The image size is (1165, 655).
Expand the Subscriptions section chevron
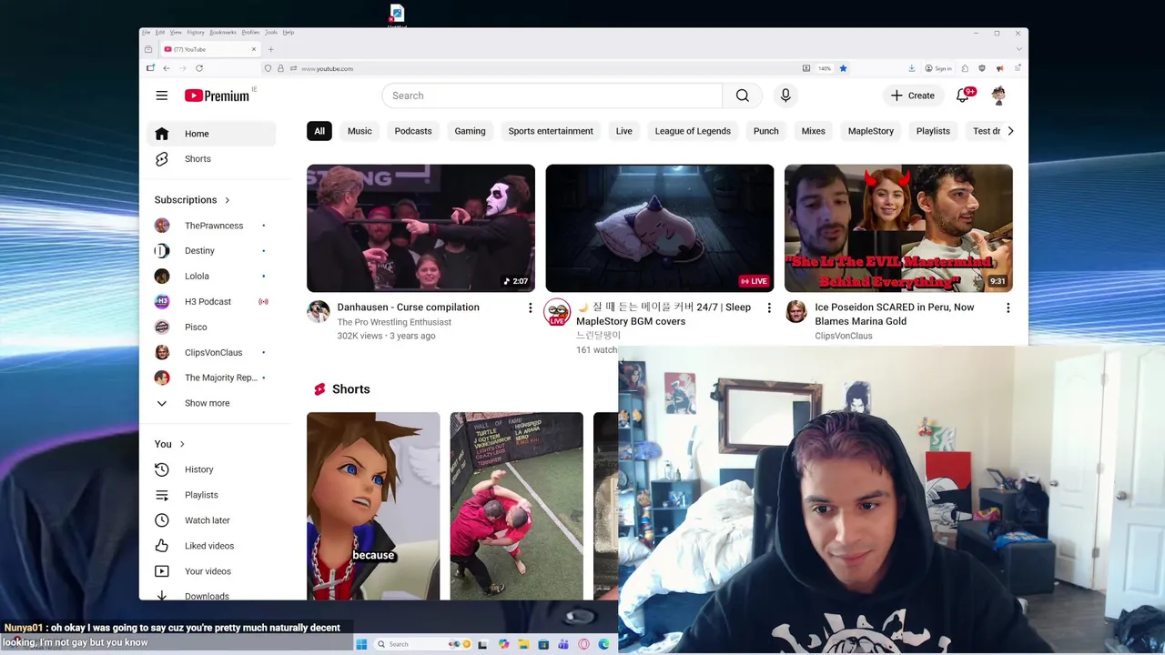227,200
